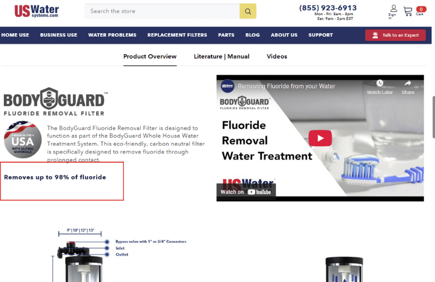Click the Talk to an Expert button

click(x=395, y=35)
